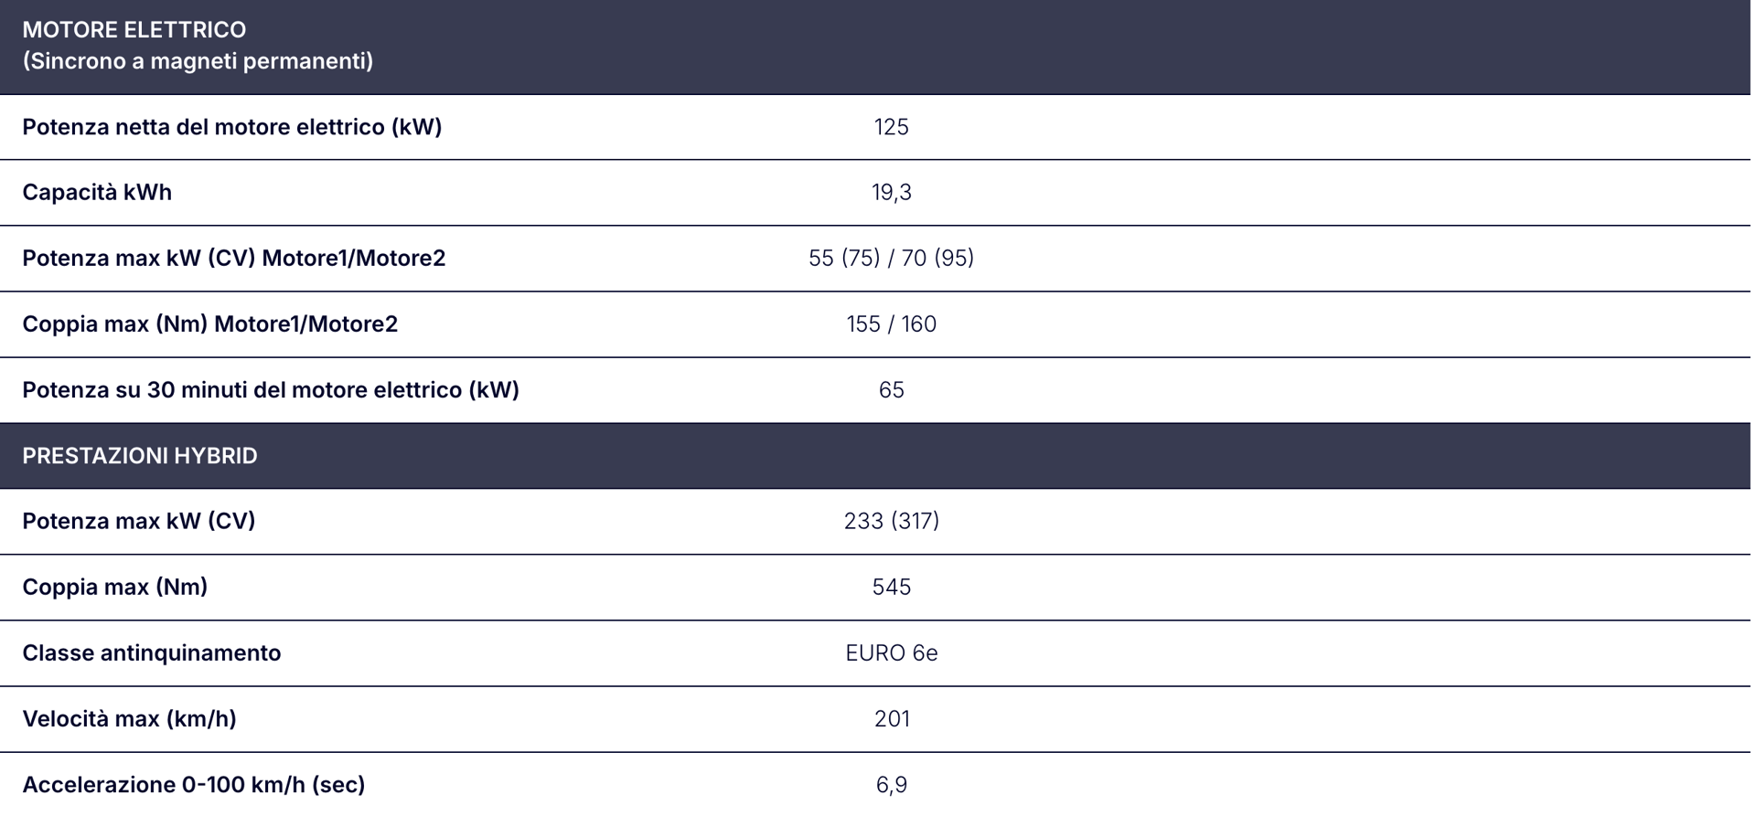The height and width of the screenshot is (816, 1756).
Task: Click the PRESTAZIONI HYBRID section header
Action: (875, 455)
